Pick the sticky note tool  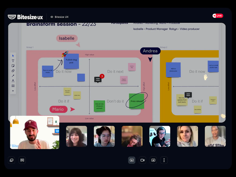13,66
